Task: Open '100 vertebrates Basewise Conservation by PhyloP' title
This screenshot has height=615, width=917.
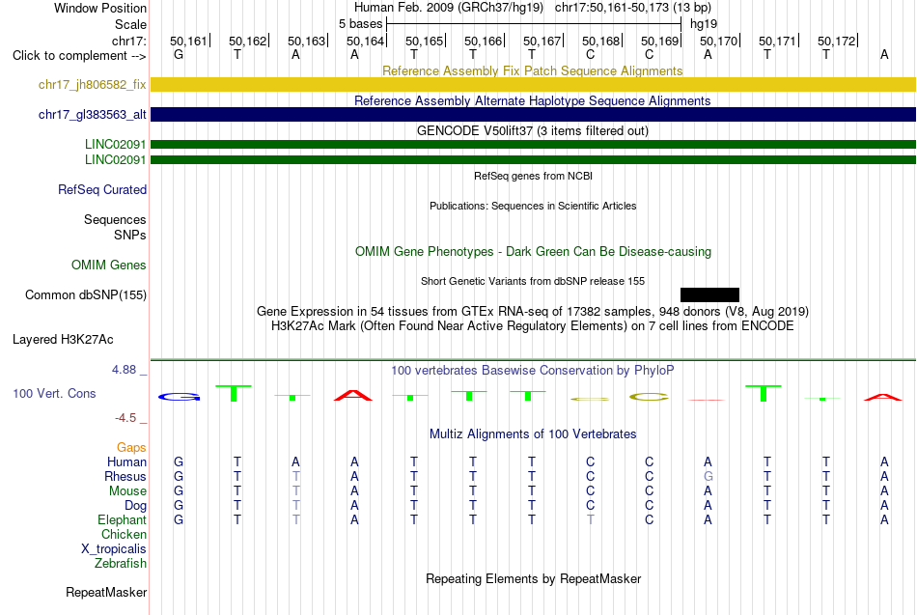Action: point(533,371)
